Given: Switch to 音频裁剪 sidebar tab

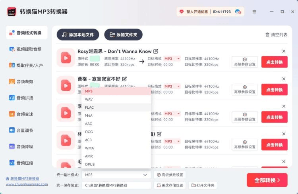Looking at the screenshot, I should tap(26, 82).
